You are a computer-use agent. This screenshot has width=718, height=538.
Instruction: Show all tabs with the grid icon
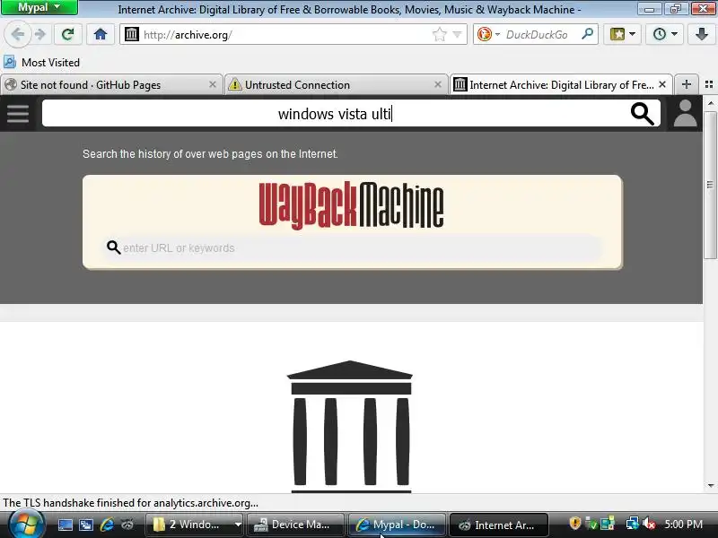tap(709, 84)
